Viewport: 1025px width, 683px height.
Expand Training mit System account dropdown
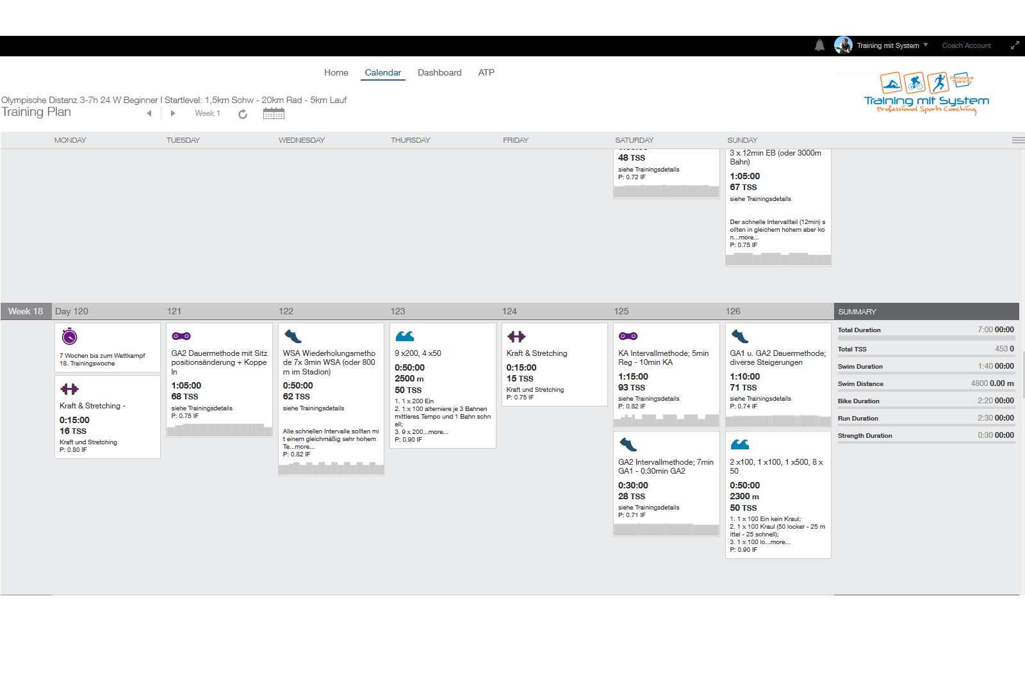pos(925,45)
